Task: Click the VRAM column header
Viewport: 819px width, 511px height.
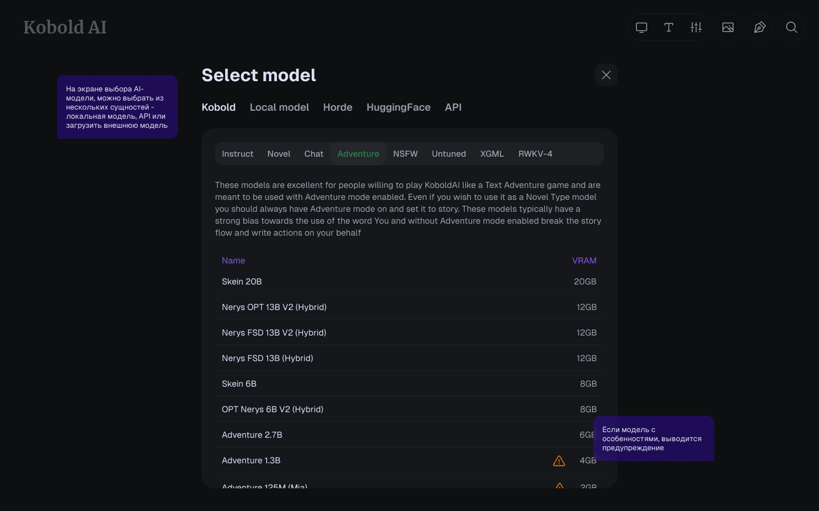Action: 584,260
